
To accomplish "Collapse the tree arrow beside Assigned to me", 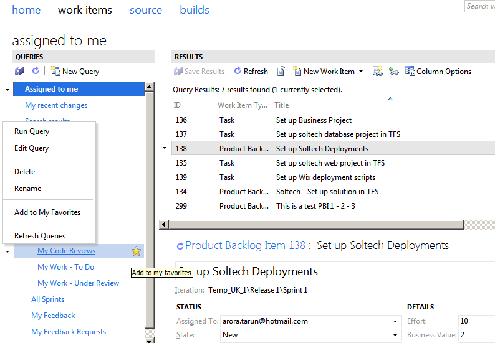I will [x=7, y=90].
